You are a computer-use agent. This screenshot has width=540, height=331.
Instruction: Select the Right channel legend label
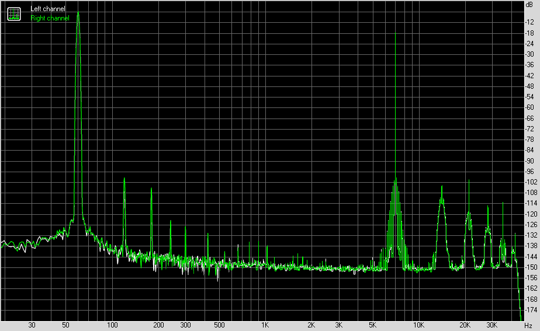(x=50, y=18)
